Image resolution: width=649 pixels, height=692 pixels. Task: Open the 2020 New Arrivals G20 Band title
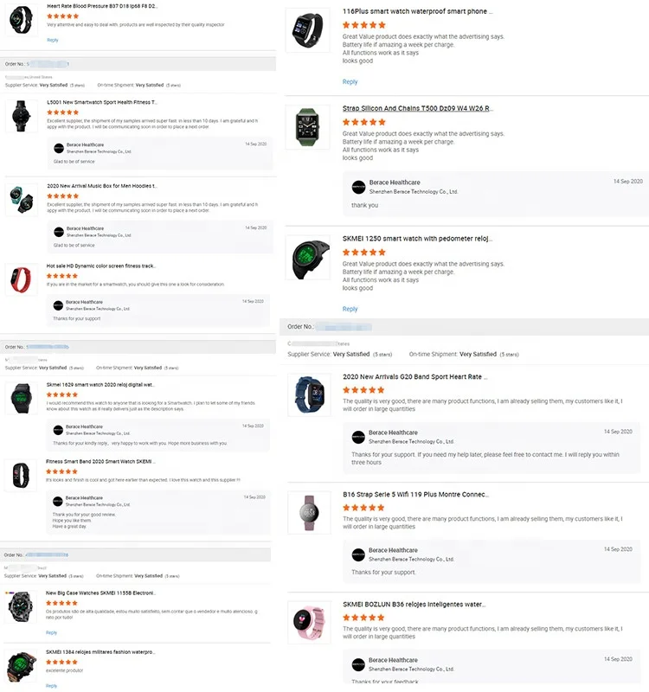point(414,377)
